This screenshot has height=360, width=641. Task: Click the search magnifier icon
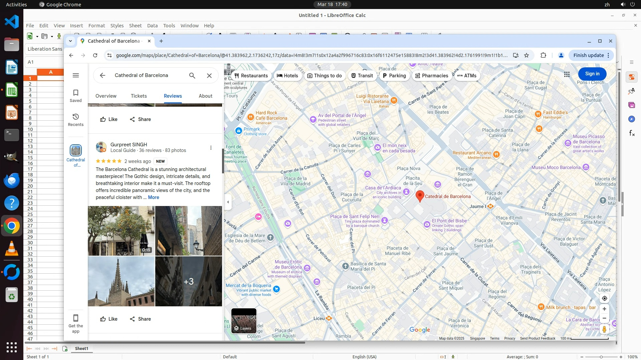coord(192,75)
